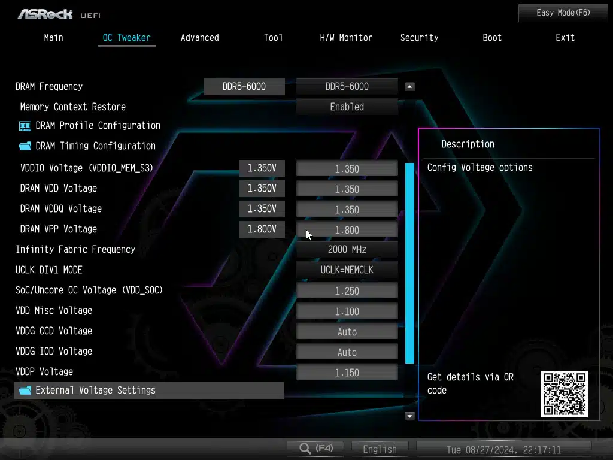Click the scroll up arrow icon
Image resolution: width=613 pixels, height=460 pixels.
tap(409, 87)
